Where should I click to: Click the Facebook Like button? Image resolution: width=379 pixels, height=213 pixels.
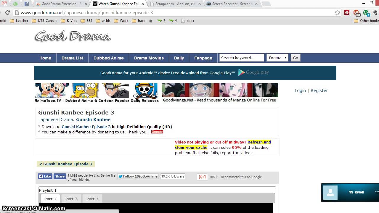[x=45, y=176]
